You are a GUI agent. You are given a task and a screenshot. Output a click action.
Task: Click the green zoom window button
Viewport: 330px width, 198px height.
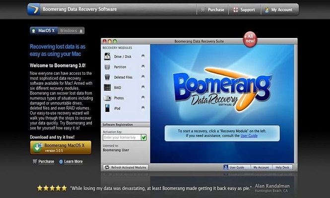(115, 41)
